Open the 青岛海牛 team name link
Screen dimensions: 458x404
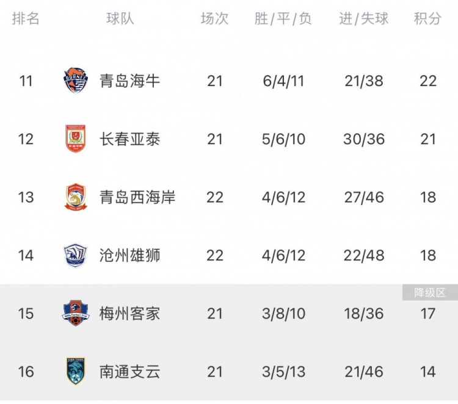[x=129, y=81]
